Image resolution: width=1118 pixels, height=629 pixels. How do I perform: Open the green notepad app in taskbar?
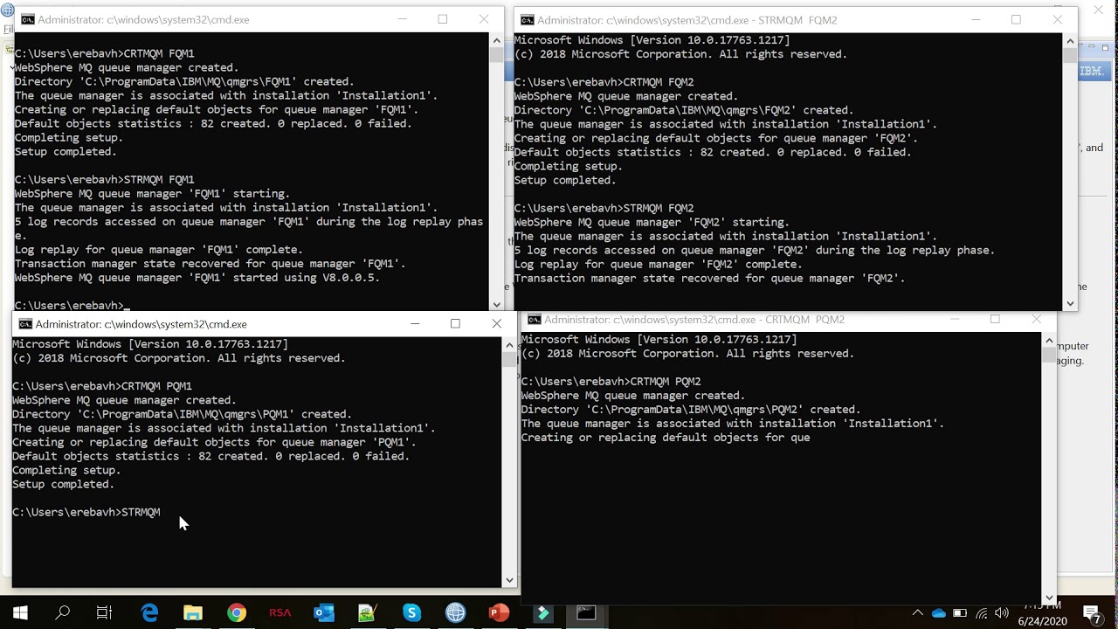tap(368, 612)
